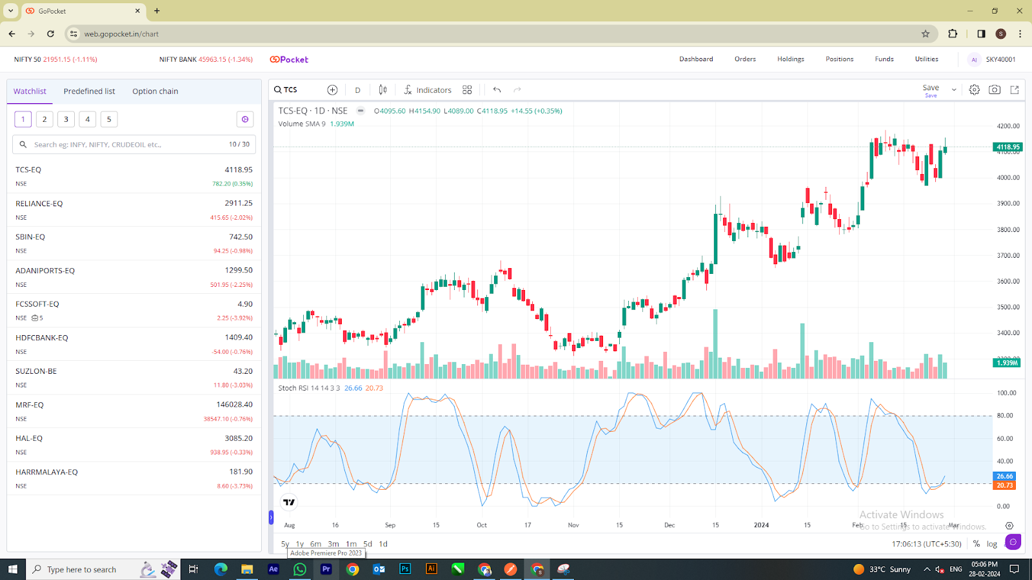Image resolution: width=1032 pixels, height=580 pixels.
Task: Expand the Save options chevron
Action: tap(953, 88)
